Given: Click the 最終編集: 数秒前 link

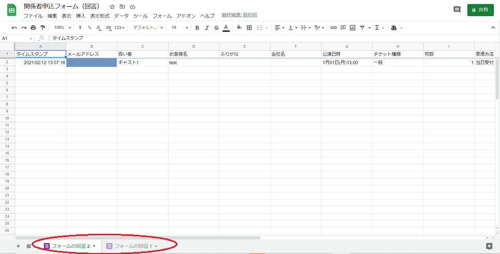Looking at the screenshot, I should coord(240,16).
